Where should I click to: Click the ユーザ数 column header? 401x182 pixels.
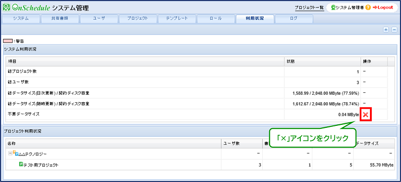242,143
